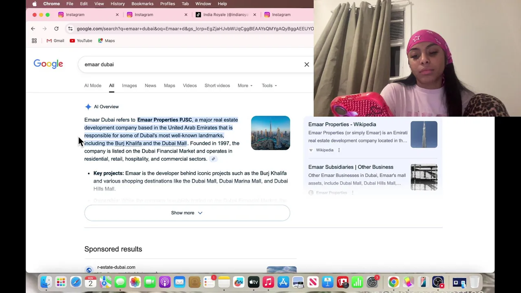Open Photos from the dock
The height and width of the screenshot is (293, 521).
(135, 282)
